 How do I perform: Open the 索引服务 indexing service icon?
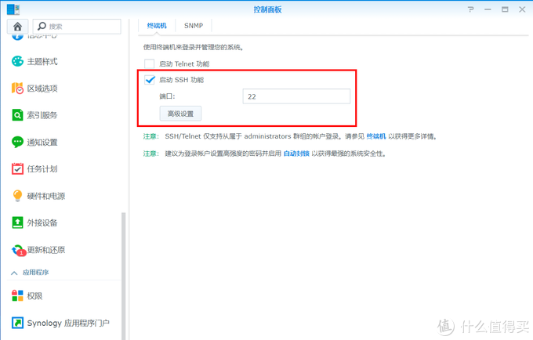(x=17, y=115)
